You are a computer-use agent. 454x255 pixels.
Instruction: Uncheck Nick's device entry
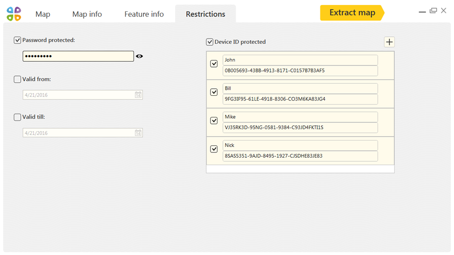coord(213,149)
